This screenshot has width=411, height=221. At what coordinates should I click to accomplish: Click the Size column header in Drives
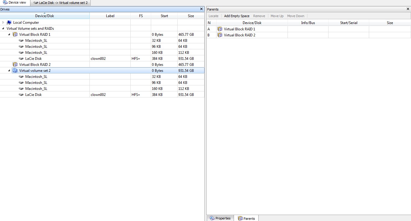click(x=191, y=16)
